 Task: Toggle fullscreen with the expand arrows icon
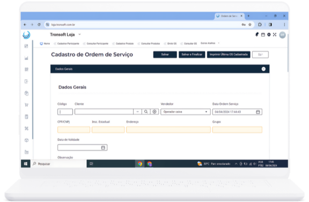pyautogui.click(x=275, y=35)
